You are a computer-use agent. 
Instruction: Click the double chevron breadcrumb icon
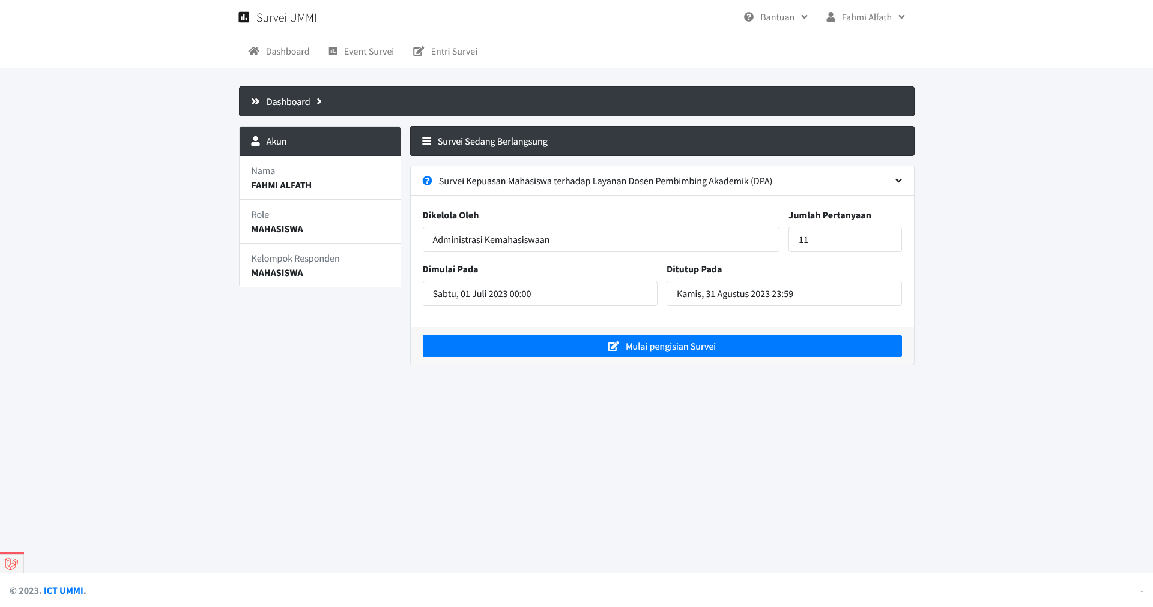pos(255,102)
